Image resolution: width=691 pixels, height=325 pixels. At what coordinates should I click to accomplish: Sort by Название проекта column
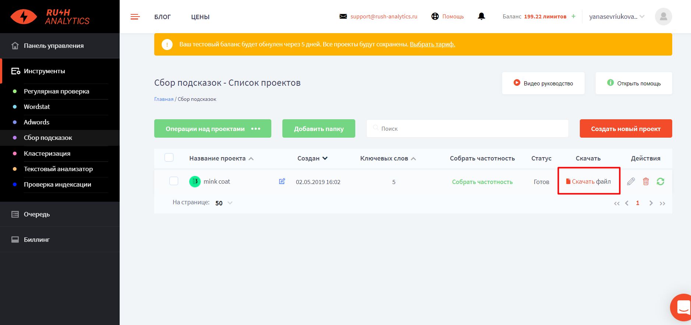(x=221, y=158)
